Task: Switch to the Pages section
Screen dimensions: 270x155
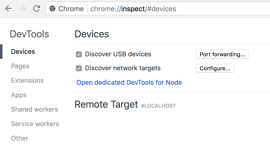Action: tap(20, 66)
